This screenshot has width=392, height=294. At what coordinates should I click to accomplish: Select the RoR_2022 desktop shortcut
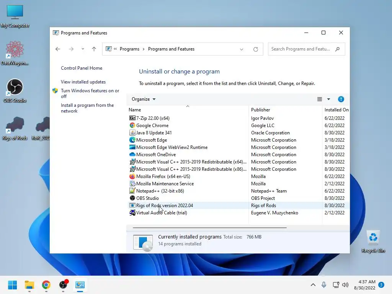click(41, 128)
